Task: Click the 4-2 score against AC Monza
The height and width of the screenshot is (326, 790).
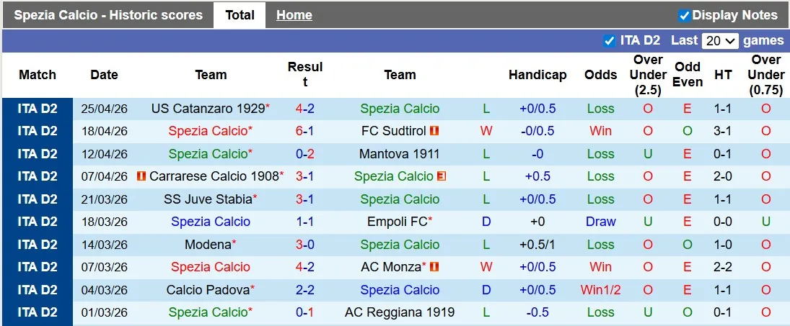Action: pos(304,267)
